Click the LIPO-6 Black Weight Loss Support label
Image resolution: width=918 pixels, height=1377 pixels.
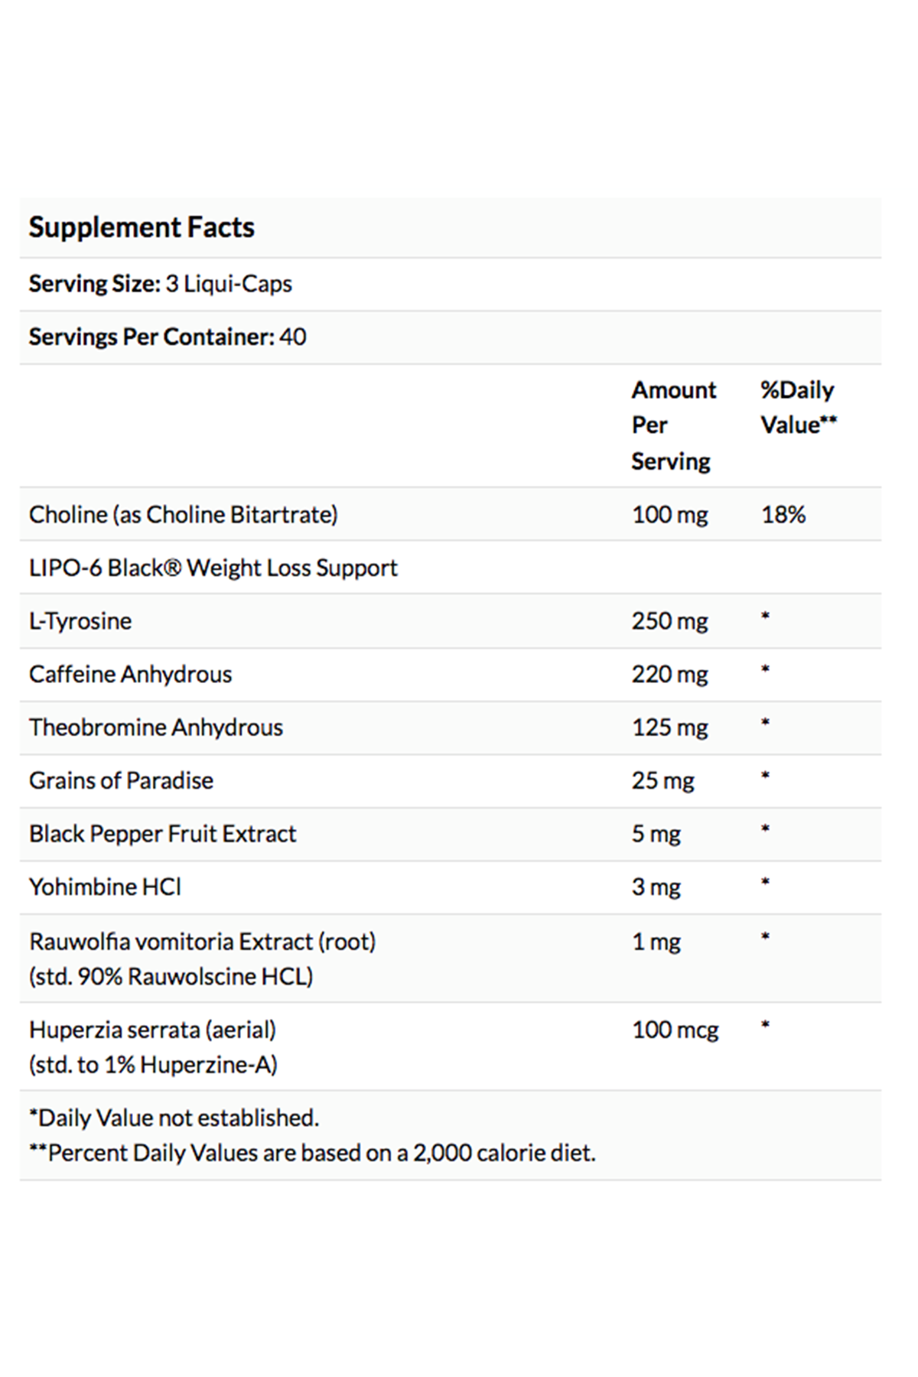(x=213, y=568)
